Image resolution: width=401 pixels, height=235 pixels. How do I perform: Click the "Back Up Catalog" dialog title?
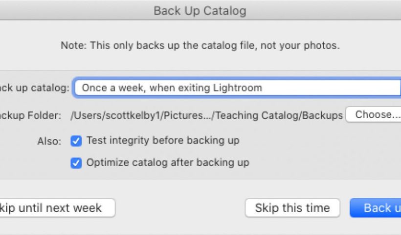tap(200, 10)
